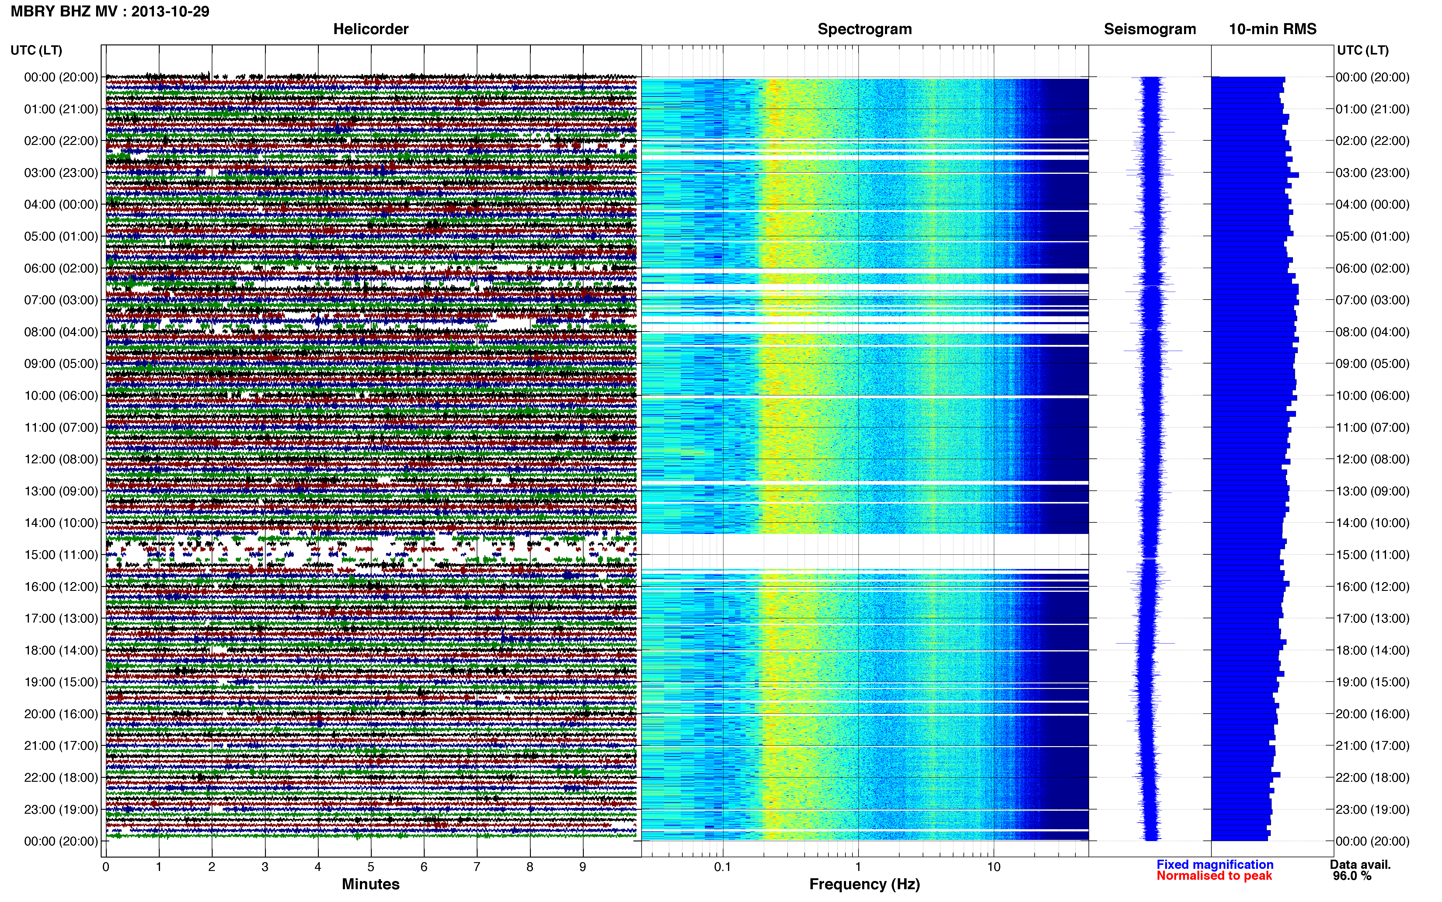
Task: Click left time label '23:00 (19:00)'
Action: pyautogui.click(x=61, y=809)
